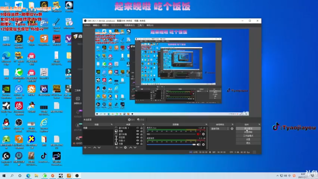This screenshot has width=318, height=179.
Task: Open the TikTok desktop shortcut
Action: (44, 158)
